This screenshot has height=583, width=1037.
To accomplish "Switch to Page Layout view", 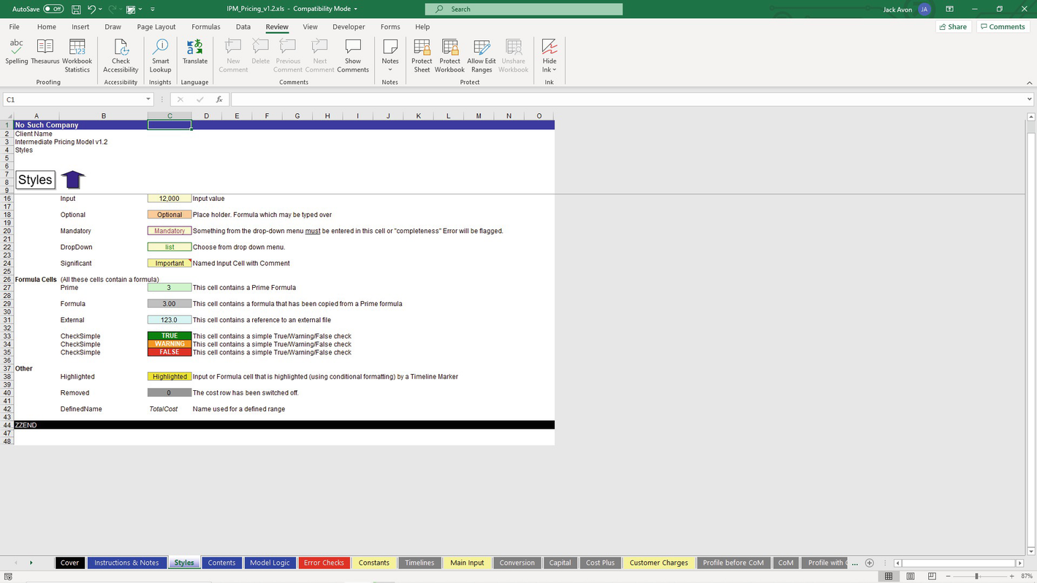I will pos(911,576).
